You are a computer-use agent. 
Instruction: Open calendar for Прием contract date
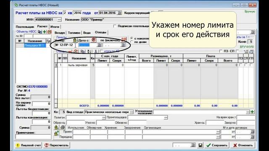click(252, 132)
